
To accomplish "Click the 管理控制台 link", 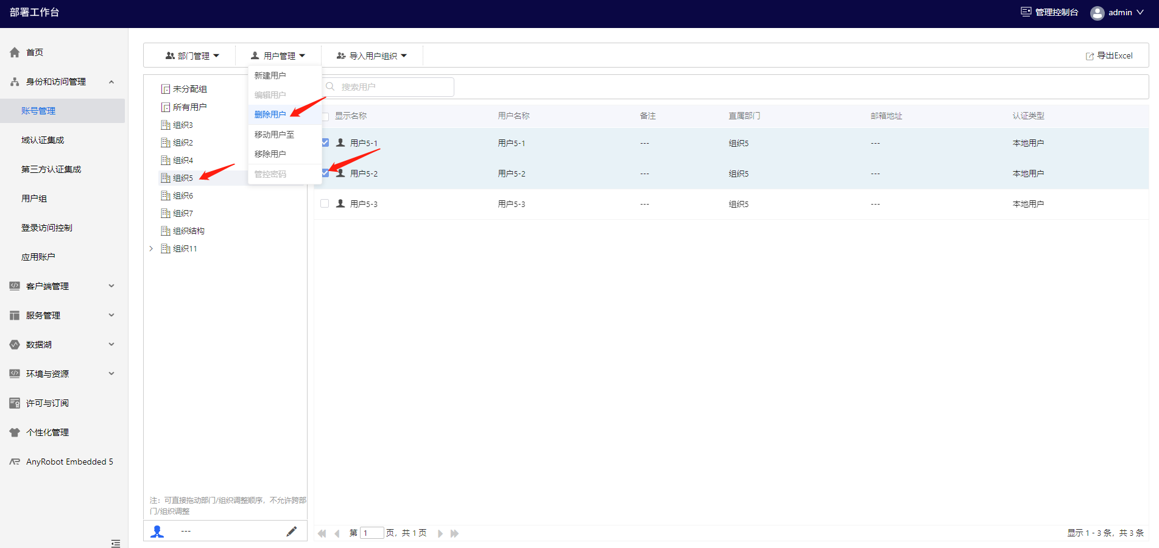I will tap(1050, 12).
